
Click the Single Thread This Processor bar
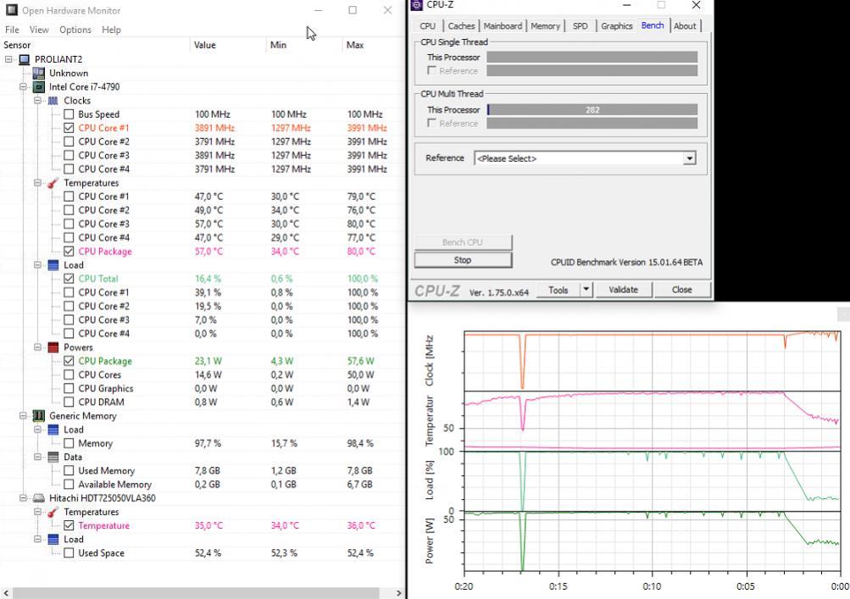pos(592,57)
